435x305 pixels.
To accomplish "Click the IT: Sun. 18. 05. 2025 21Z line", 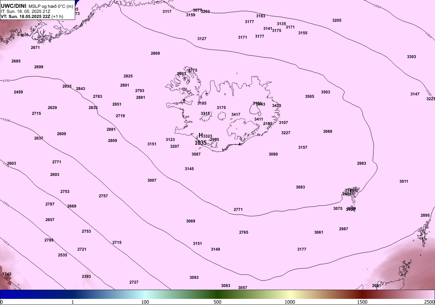I will [25, 11].
